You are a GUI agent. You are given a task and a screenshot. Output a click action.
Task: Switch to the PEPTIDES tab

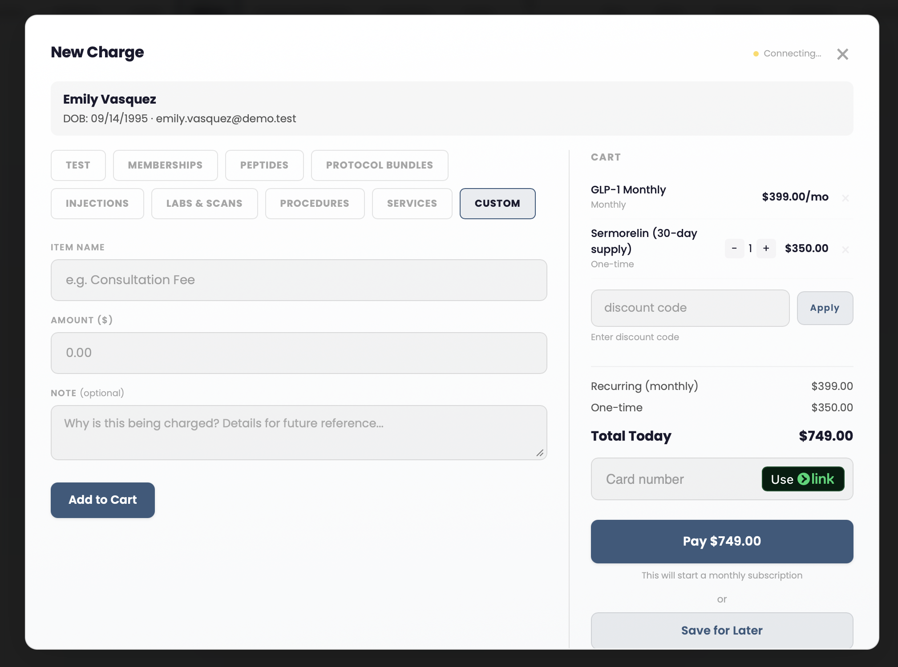point(264,165)
